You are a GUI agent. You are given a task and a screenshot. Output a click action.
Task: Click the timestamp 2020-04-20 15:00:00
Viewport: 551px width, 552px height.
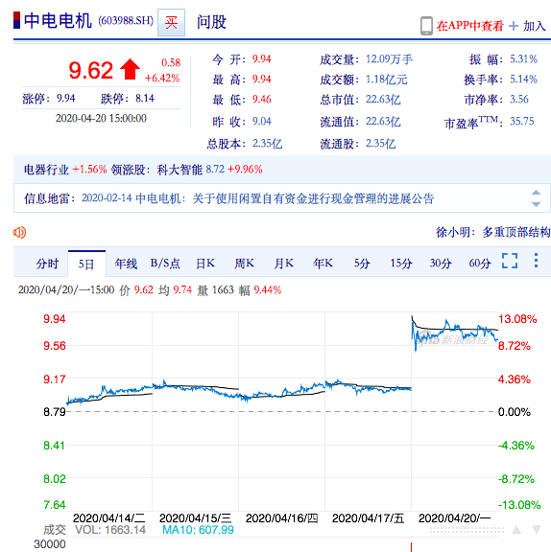click(101, 118)
